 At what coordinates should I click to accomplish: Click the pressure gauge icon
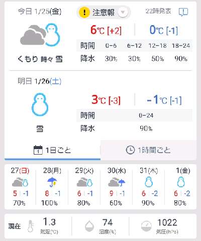[x=146, y=226]
